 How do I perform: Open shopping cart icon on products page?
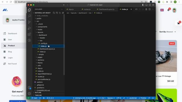(x=178, y=23)
